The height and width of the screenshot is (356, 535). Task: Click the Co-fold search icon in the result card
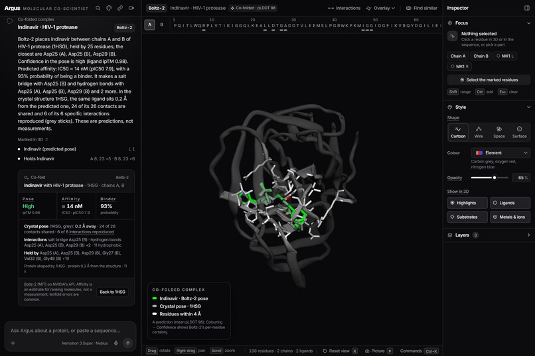pyautogui.click(x=27, y=178)
